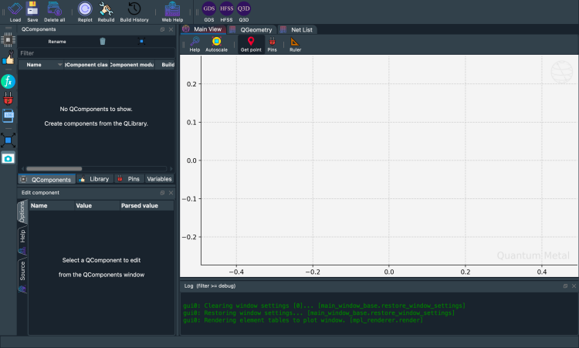Screen dimensions: 579x348
Task: Click the Rename button
Action: (57, 42)
